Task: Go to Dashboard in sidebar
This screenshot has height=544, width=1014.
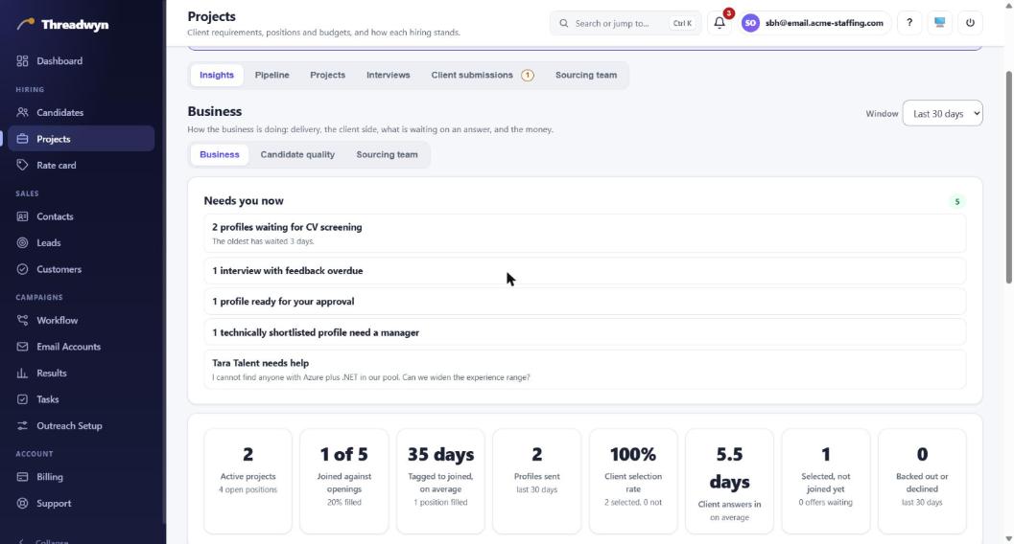Action: coord(82,60)
